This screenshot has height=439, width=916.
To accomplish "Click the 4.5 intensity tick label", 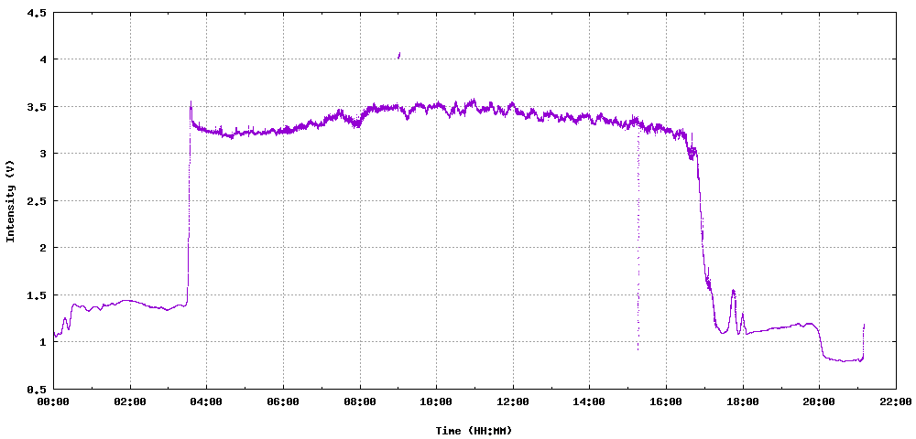I will [37, 12].
